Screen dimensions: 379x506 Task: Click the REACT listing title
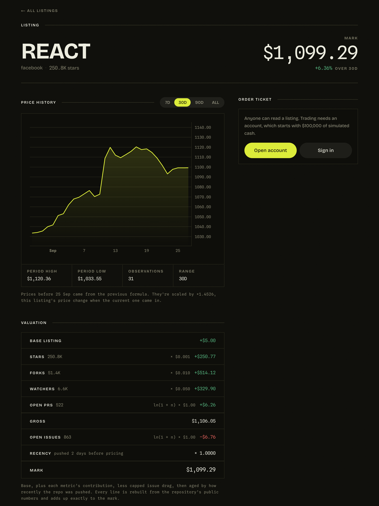[56, 51]
